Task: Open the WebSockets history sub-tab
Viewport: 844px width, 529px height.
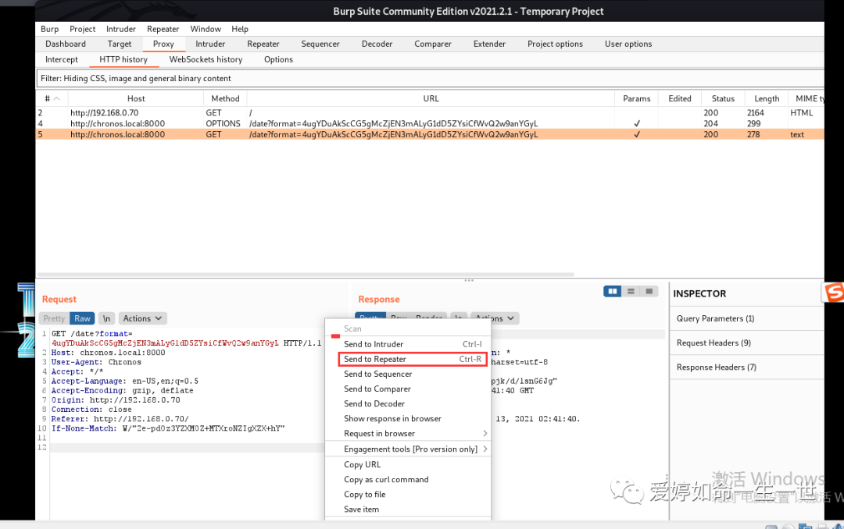Action: click(x=206, y=59)
